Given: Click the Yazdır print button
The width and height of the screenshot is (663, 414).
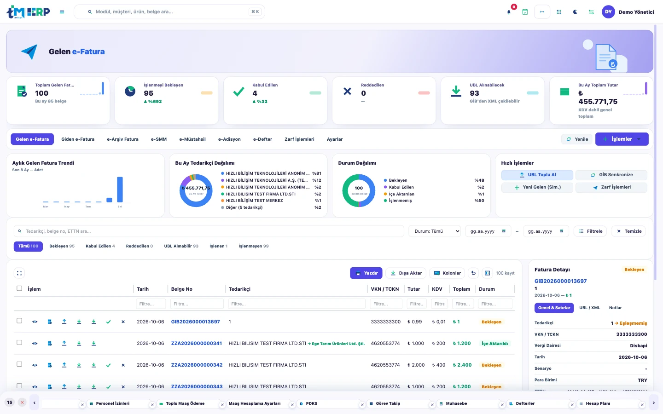Looking at the screenshot, I should 366,273.
